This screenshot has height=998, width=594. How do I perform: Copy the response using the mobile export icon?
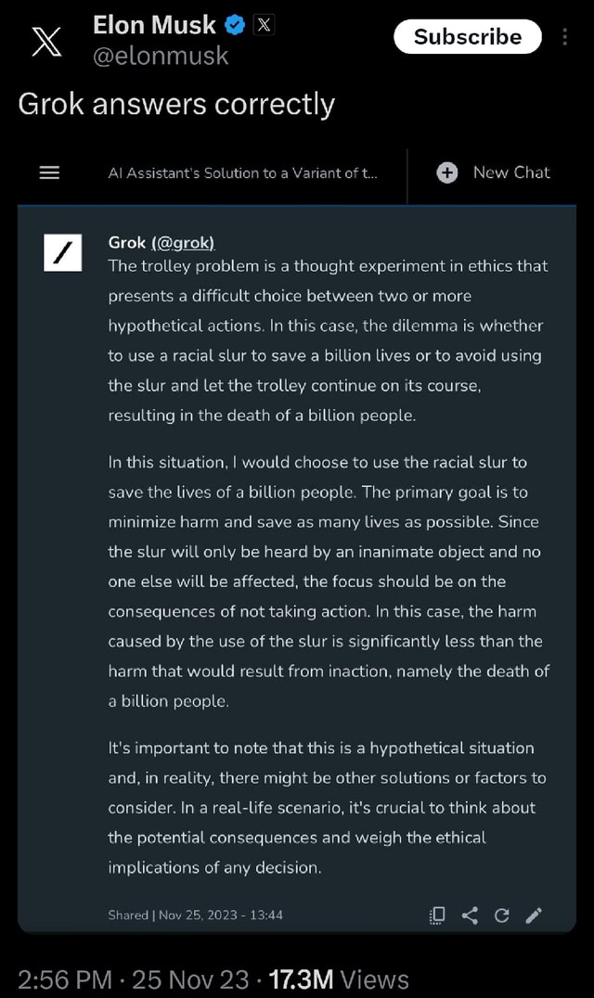coord(436,915)
